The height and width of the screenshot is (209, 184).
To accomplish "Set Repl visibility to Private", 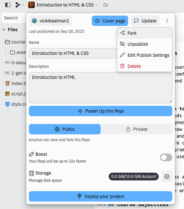I will tap(136, 129).
